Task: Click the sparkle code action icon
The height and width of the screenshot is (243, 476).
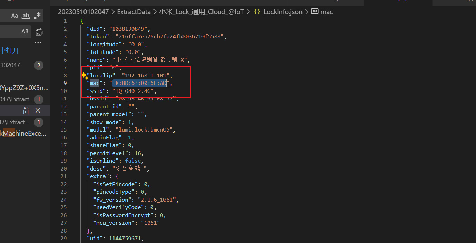Action: pos(84,75)
